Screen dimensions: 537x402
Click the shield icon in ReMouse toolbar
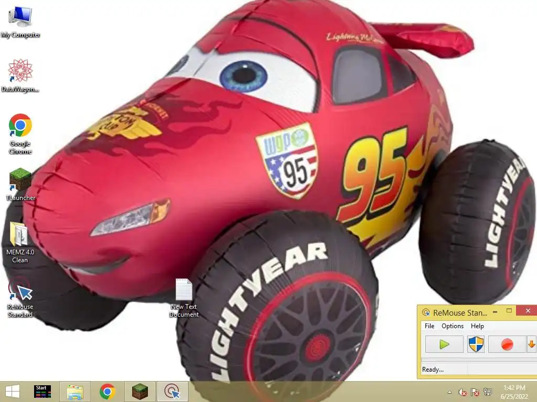(476, 344)
